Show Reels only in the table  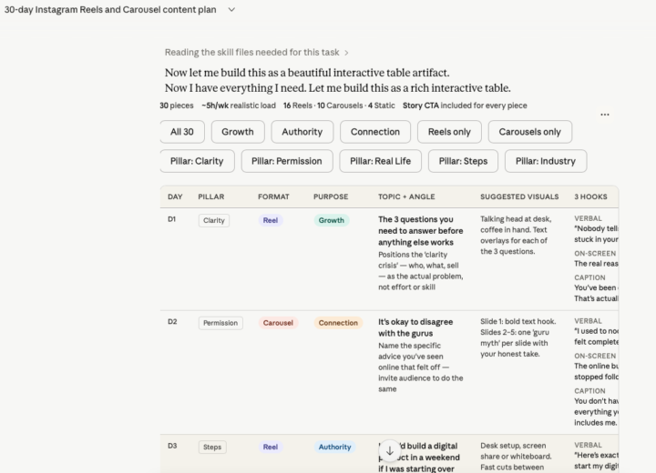click(449, 132)
